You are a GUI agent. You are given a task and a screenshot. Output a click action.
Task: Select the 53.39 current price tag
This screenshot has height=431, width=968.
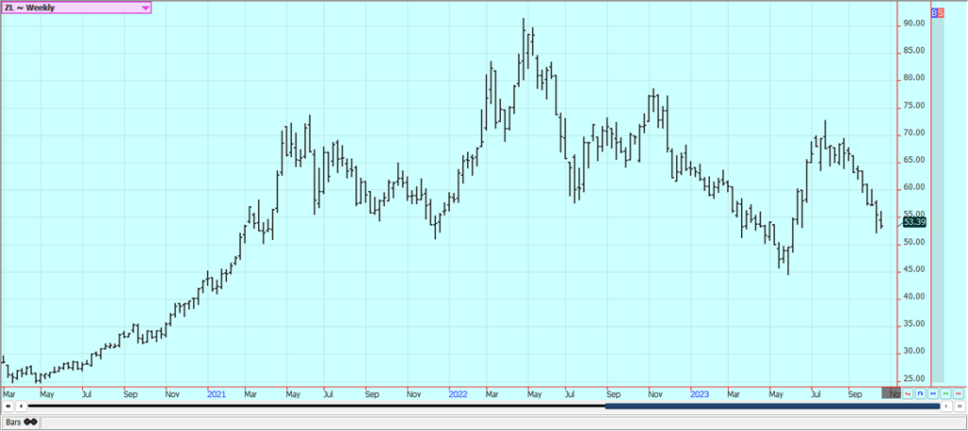tap(914, 222)
